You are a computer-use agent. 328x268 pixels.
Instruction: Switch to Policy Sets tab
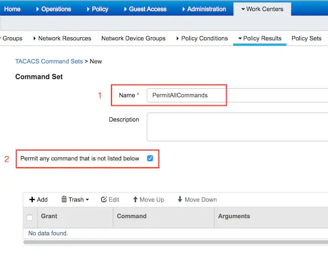[x=306, y=38]
